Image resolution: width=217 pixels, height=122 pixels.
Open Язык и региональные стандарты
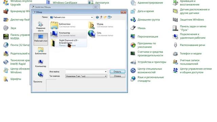pos(147,79)
